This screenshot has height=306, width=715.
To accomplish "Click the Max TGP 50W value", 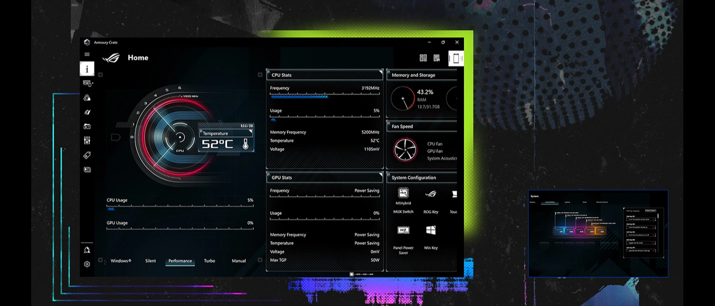I will pyautogui.click(x=375, y=260).
